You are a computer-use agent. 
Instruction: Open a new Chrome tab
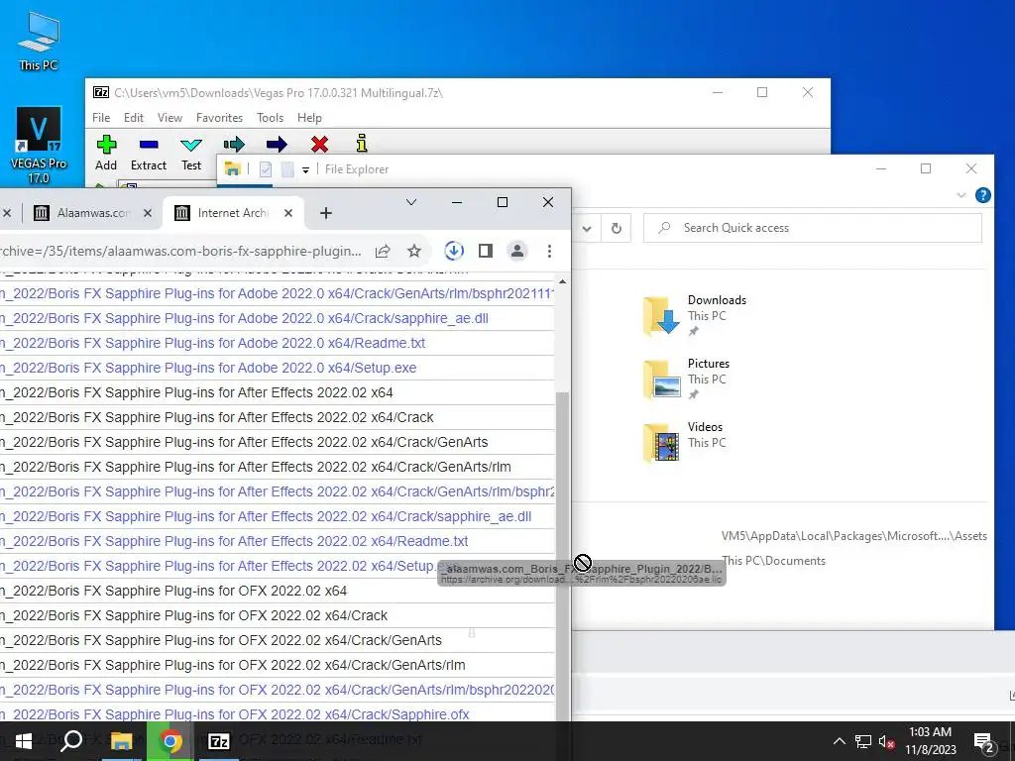coord(325,213)
